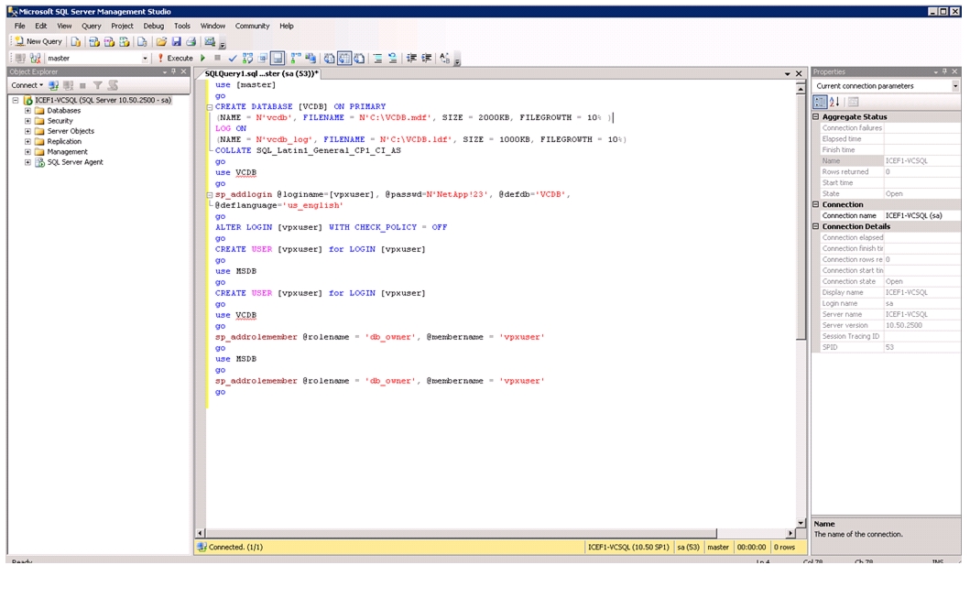The height and width of the screenshot is (598, 970).
Task: Expand the Security folder
Action: point(27,121)
